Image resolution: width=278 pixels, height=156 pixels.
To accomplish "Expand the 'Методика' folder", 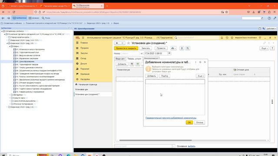I will pyautogui.click(x=10, y=95).
